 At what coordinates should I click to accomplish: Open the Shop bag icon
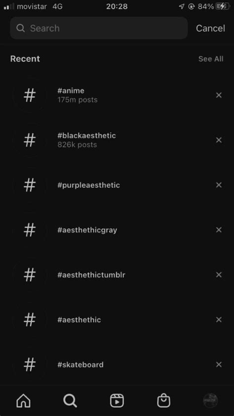coord(163,400)
